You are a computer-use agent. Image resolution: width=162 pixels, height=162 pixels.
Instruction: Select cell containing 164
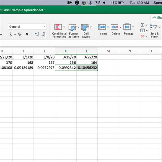coord(87,63)
